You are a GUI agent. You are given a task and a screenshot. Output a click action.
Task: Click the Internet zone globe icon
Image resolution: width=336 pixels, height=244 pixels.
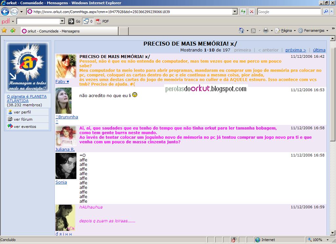pyautogui.click(x=258, y=240)
